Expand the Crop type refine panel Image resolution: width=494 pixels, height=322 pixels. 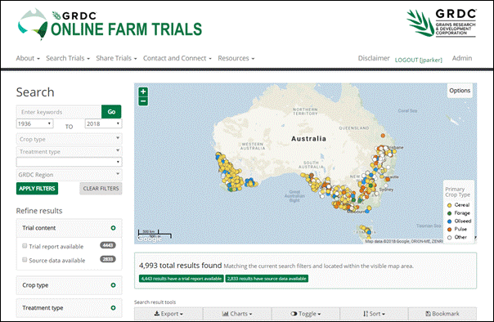coord(113,285)
